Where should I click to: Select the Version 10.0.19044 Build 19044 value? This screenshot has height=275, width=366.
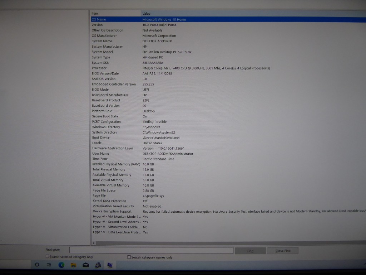(159, 25)
